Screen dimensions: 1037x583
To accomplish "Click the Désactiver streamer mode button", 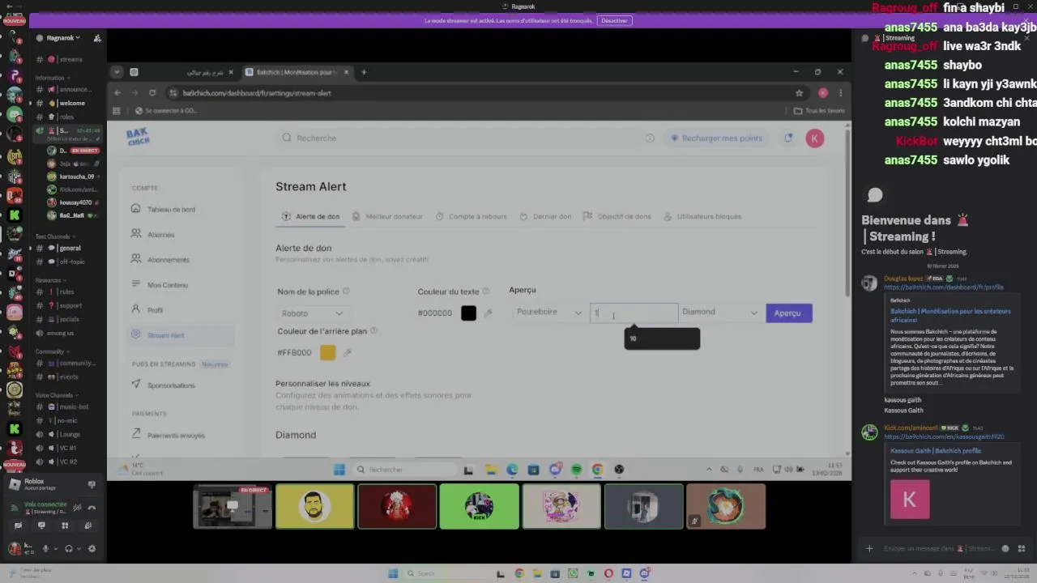I will (614, 20).
